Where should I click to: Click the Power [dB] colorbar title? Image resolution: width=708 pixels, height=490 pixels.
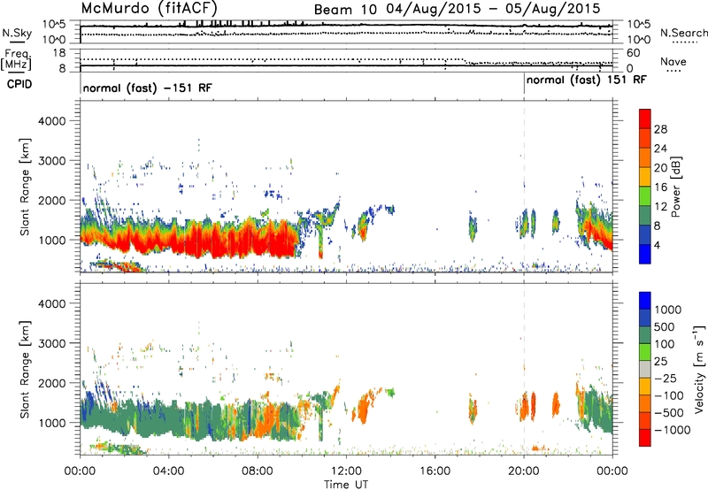[676, 187]
